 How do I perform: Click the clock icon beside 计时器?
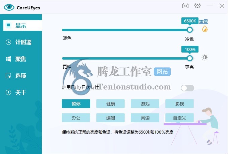click(8, 42)
